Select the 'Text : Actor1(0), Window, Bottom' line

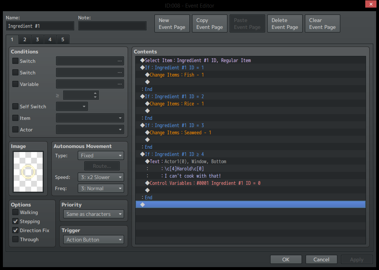pos(251,161)
